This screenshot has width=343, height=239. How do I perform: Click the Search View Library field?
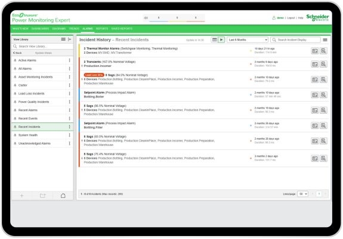(x=42, y=46)
